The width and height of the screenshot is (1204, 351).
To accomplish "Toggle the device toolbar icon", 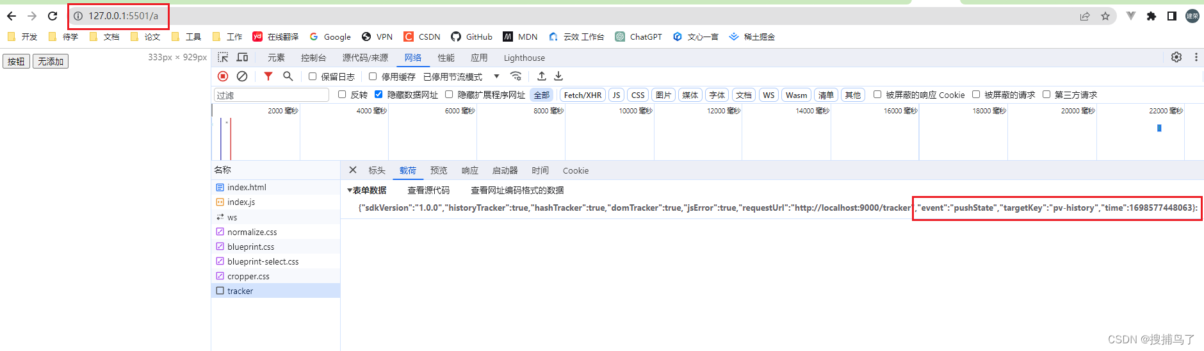I will pos(242,58).
